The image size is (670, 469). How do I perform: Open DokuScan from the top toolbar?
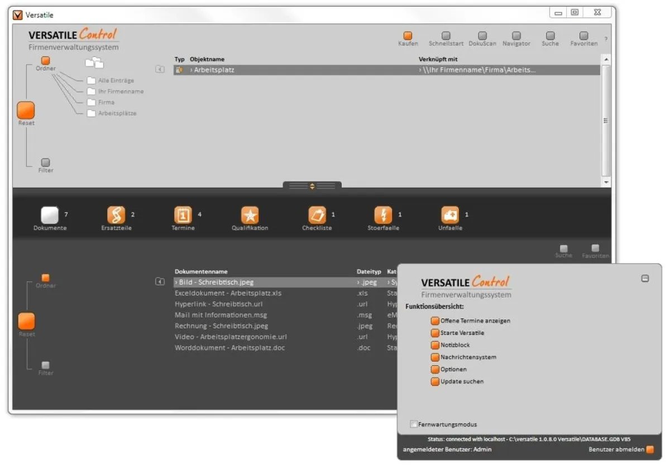pos(482,36)
